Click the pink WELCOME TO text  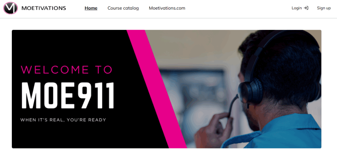[66, 70]
